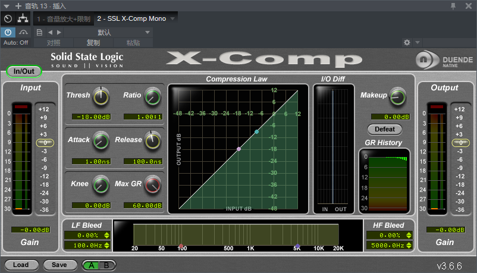Go to previous preset arrow
The image size is (477, 273).
tap(50, 32)
